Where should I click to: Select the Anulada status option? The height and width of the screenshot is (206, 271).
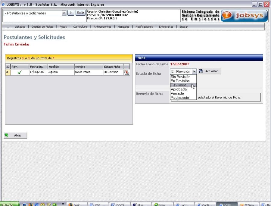[177, 93]
